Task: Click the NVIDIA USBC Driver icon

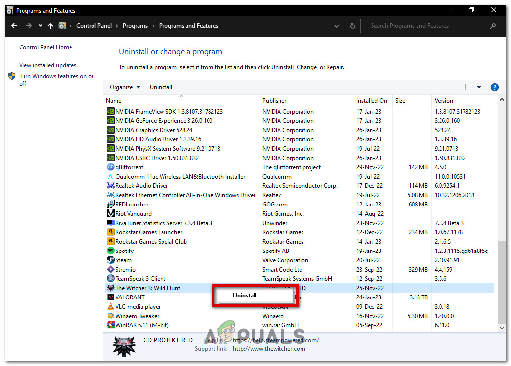Action: pos(111,158)
